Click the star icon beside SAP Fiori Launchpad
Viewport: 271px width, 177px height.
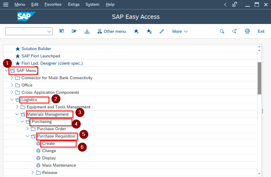[18, 56]
